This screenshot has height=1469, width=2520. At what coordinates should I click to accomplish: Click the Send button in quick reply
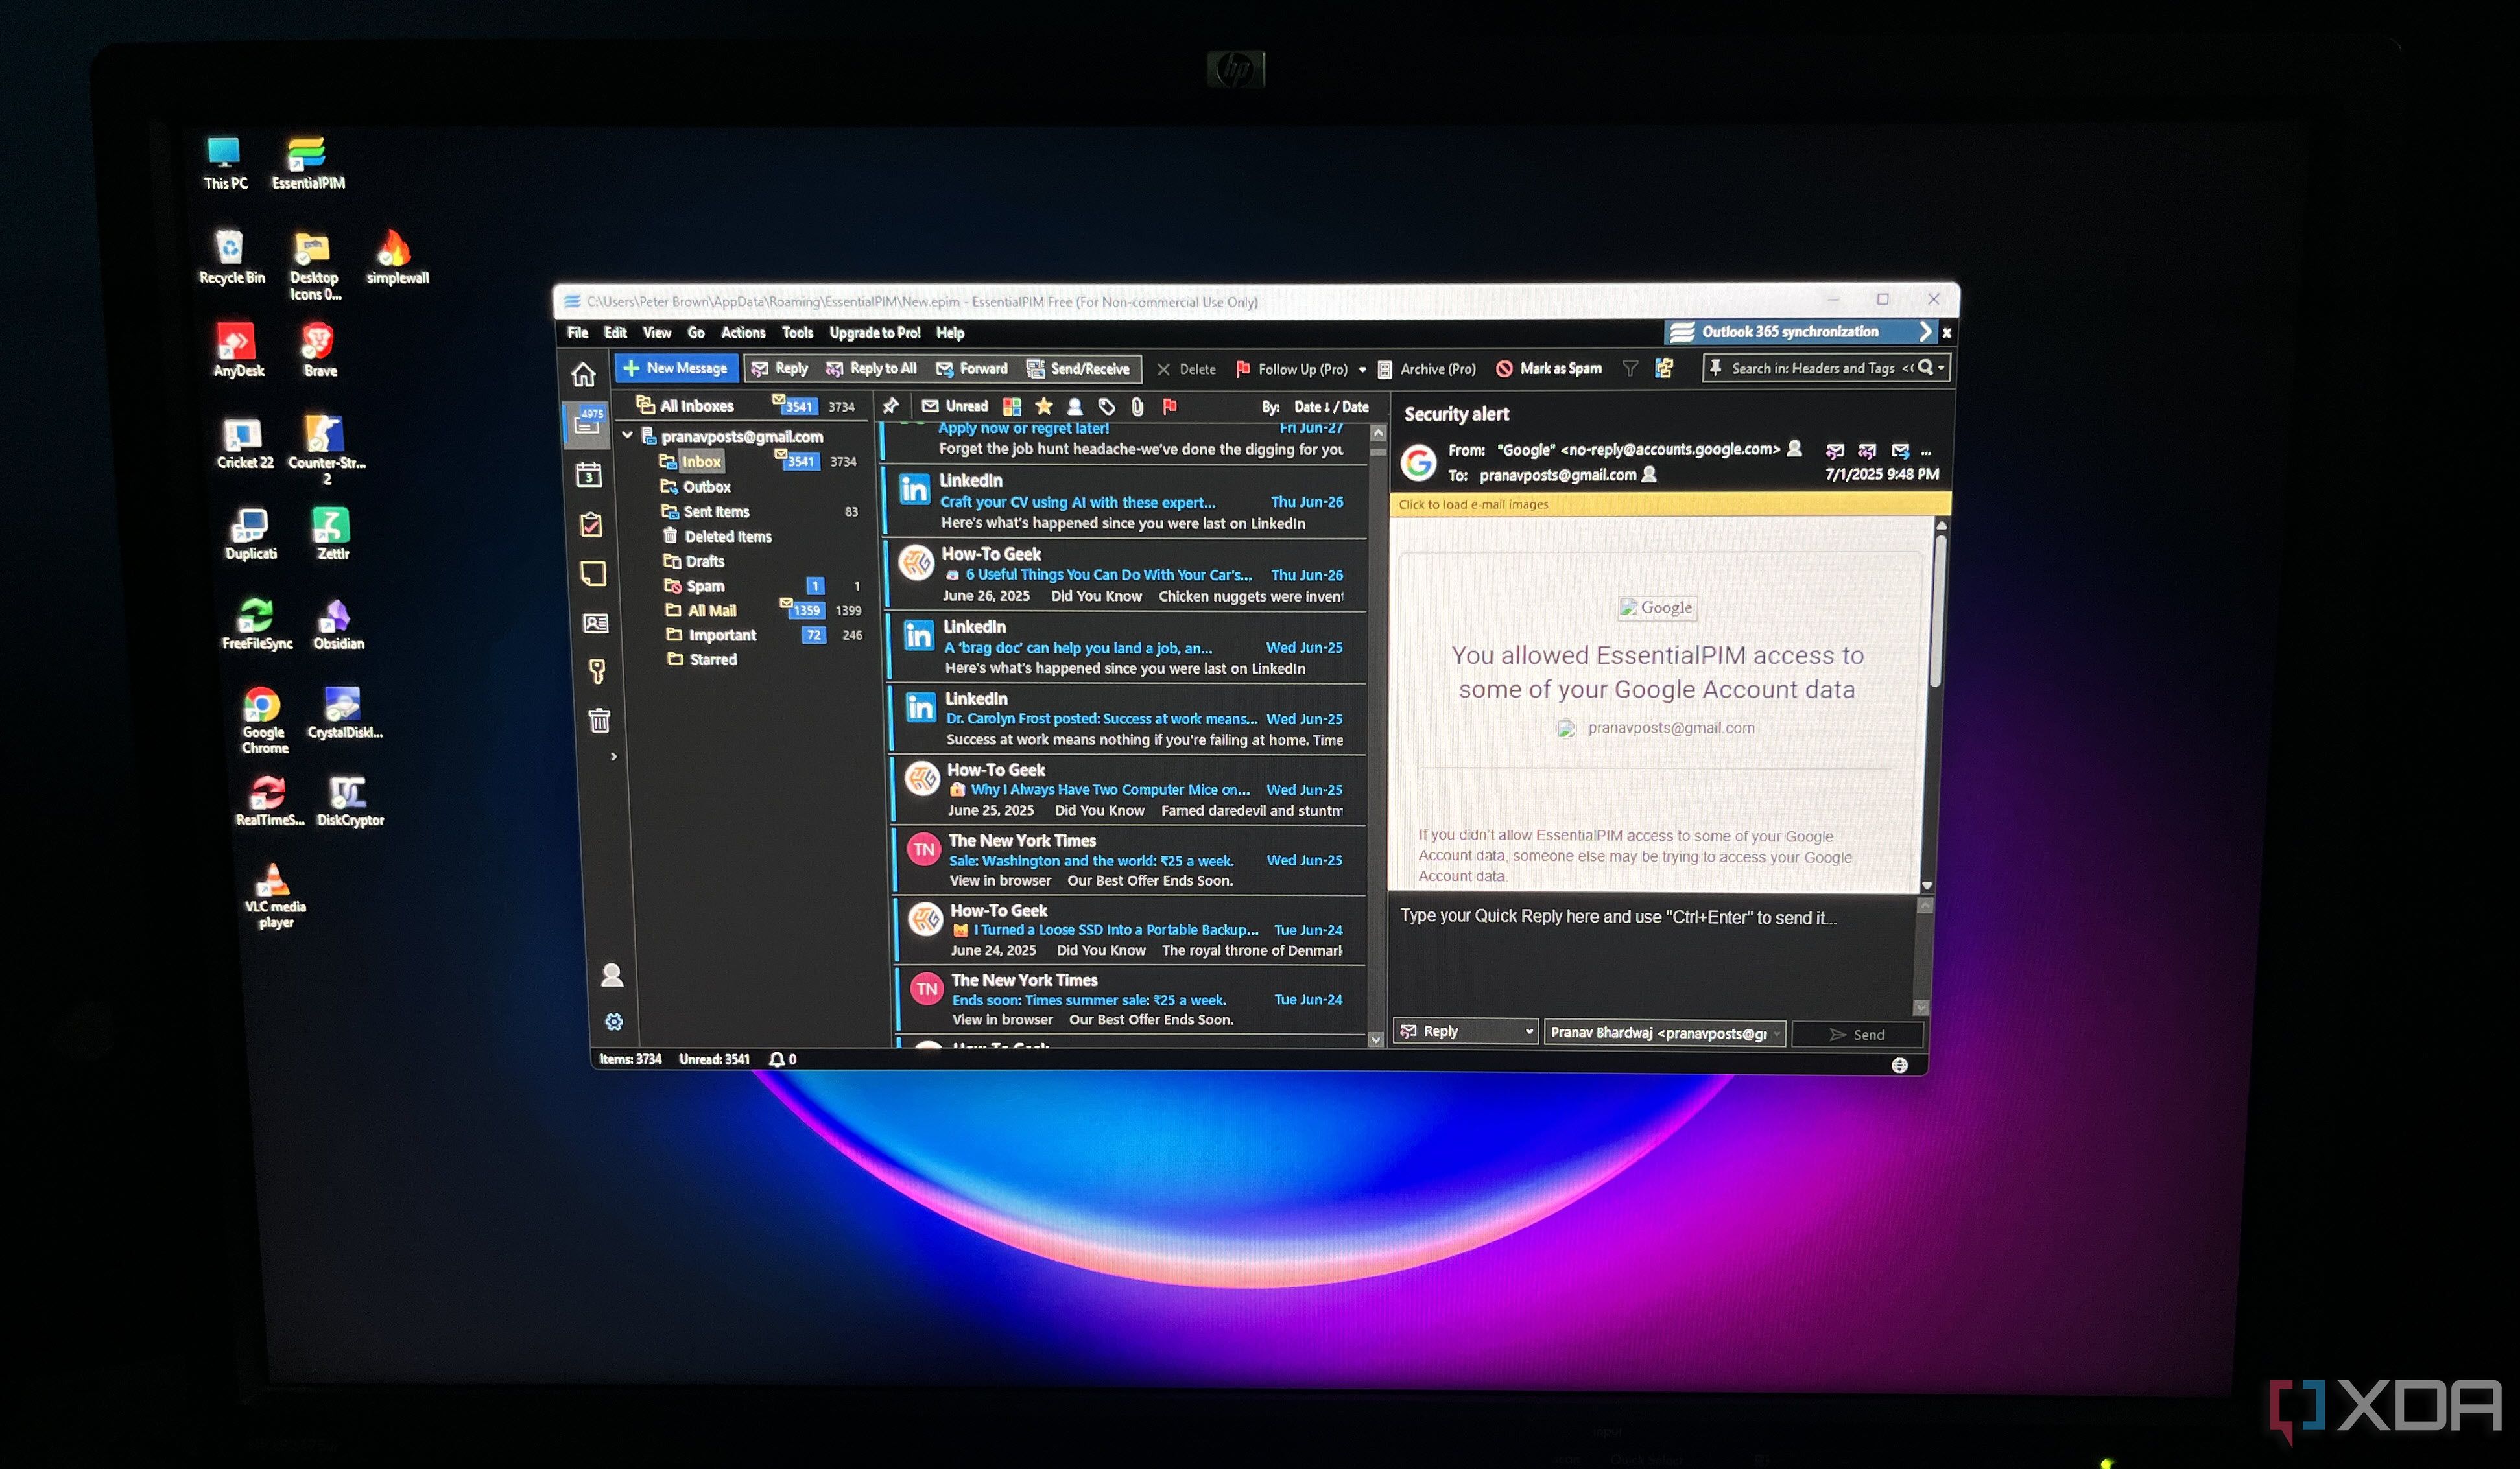tap(1857, 1034)
